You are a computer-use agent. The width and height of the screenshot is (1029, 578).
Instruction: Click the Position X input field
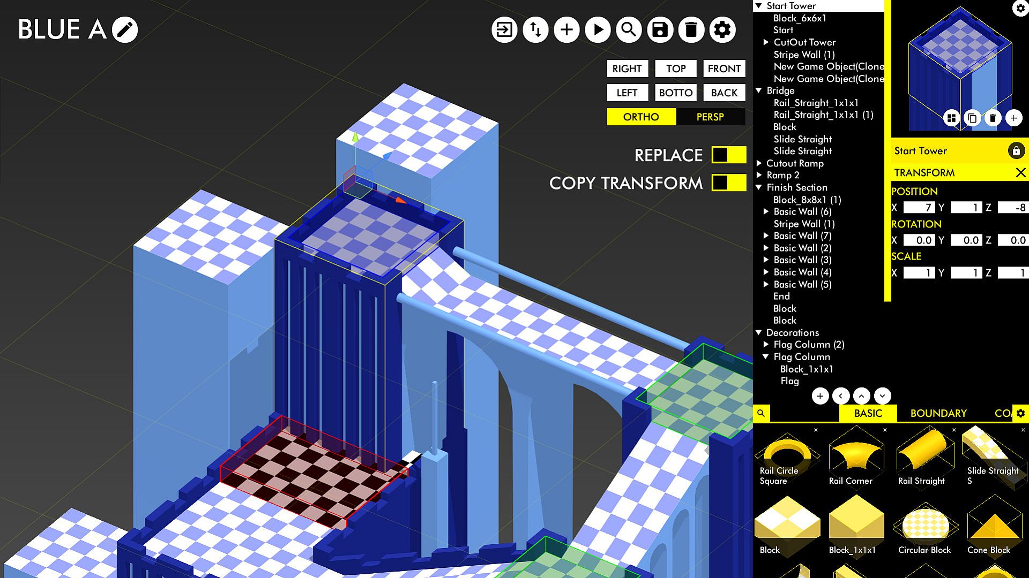[919, 208]
